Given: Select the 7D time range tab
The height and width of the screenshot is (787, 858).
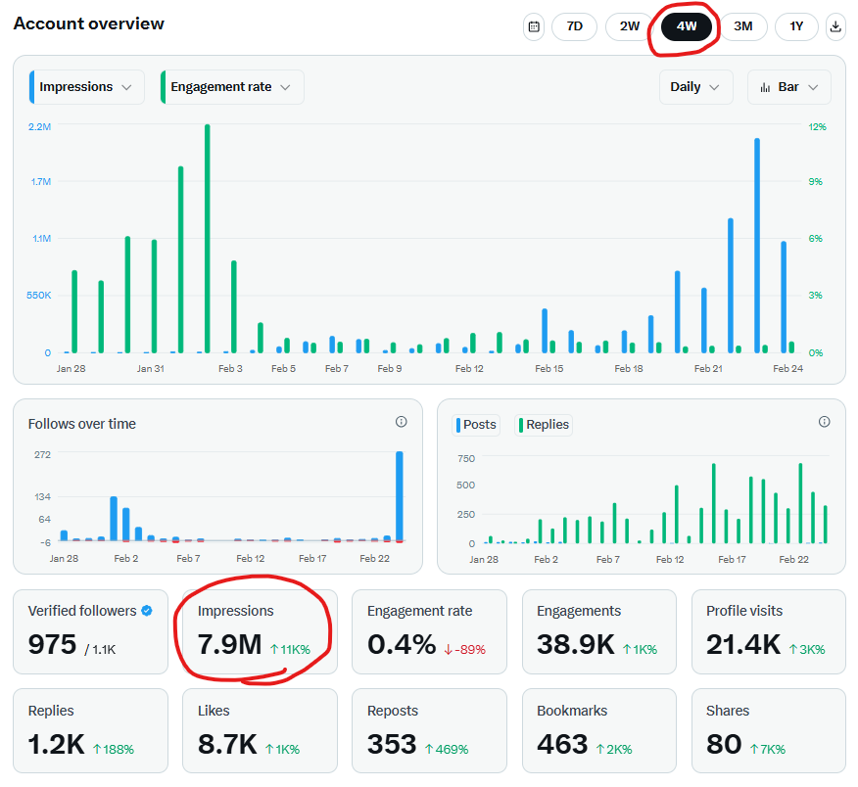Looking at the screenshot, I should click(x=575, y=27).
